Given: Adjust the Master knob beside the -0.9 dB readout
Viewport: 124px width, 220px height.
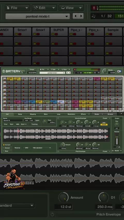Looking at the screenshot, I should click(105, 71).
